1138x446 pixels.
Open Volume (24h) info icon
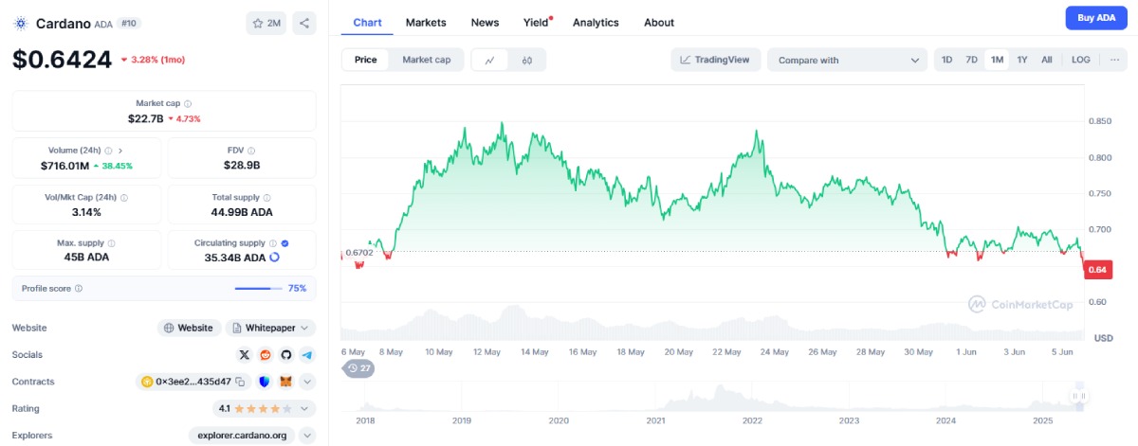(109, 150)
